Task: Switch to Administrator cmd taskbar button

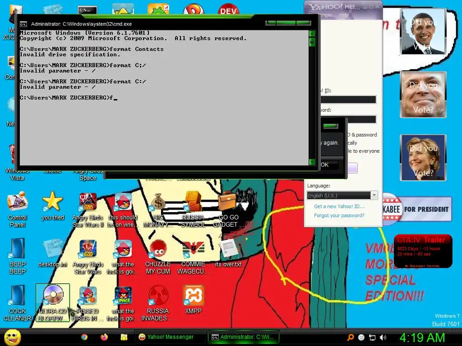Action: coord(243,337)
